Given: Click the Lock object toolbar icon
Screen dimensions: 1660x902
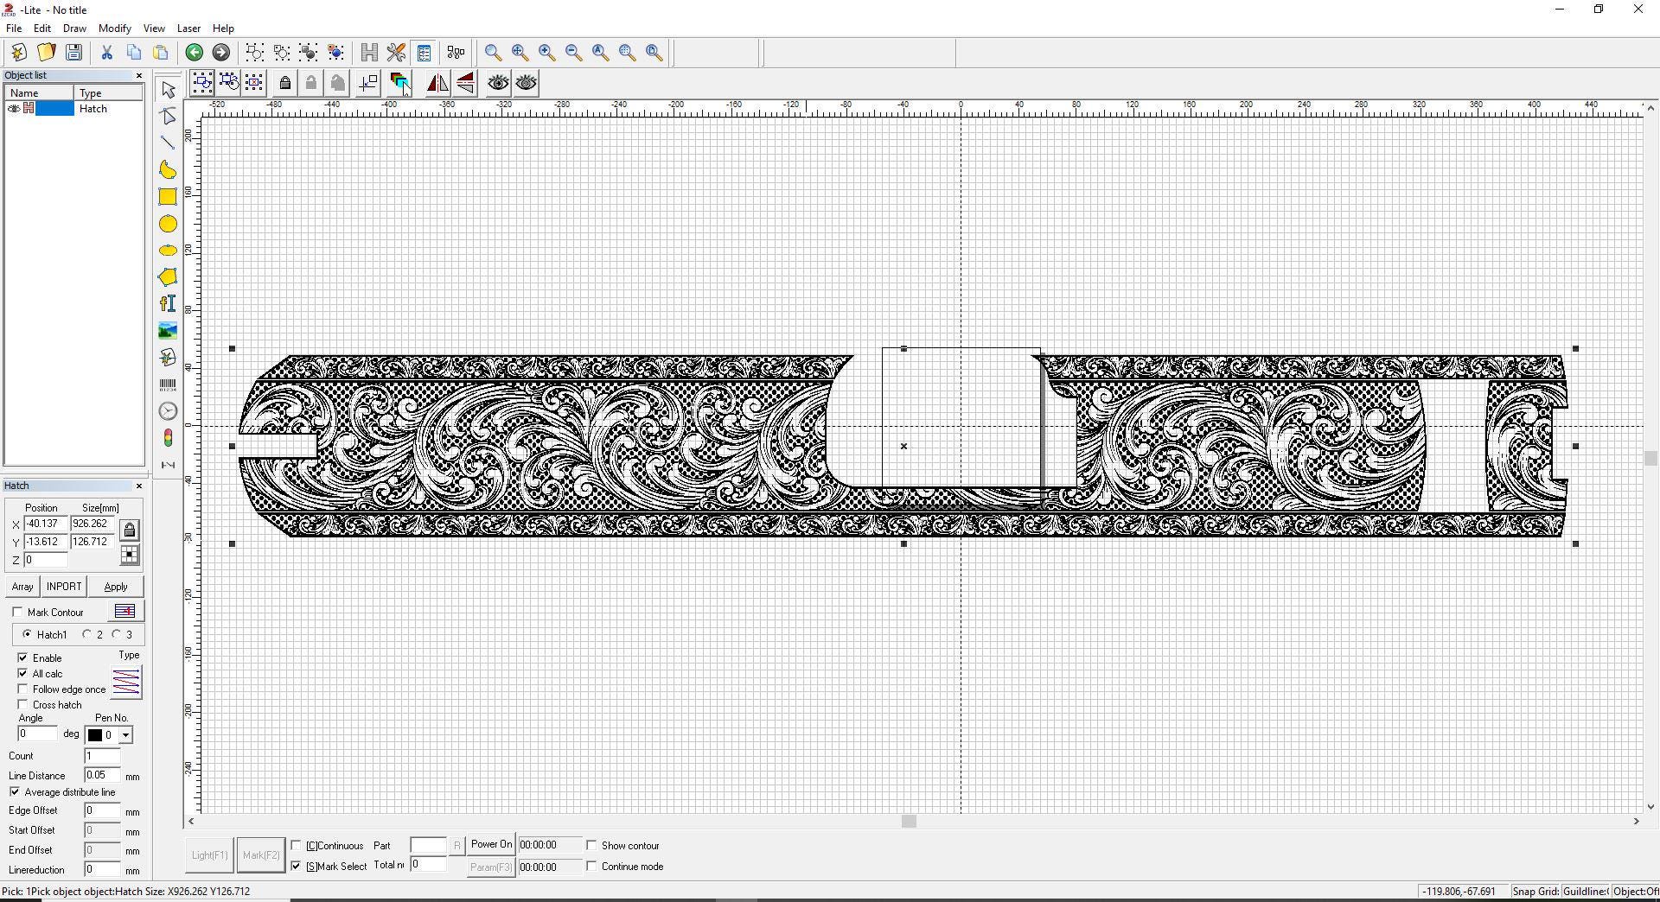Looking at the screenshot, I should 285,83.
